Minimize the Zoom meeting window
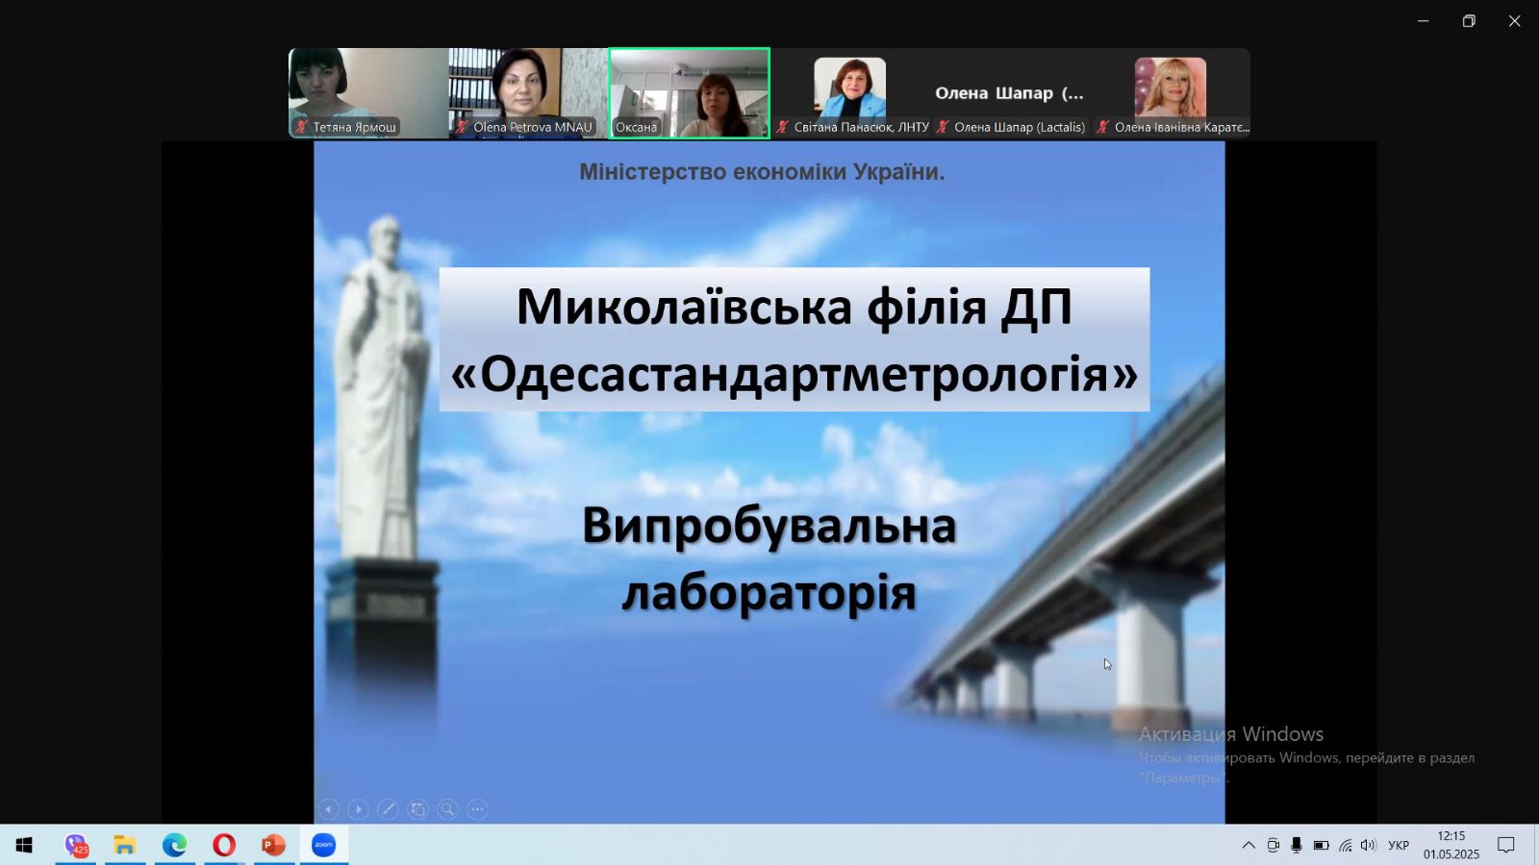This screenshot has height=865, width=1539. point(1424,21)
